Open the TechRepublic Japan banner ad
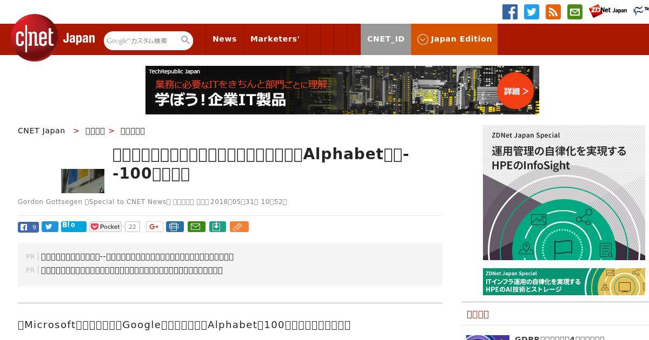The width and height of the screenshot is (649, 340). (342, 90)
